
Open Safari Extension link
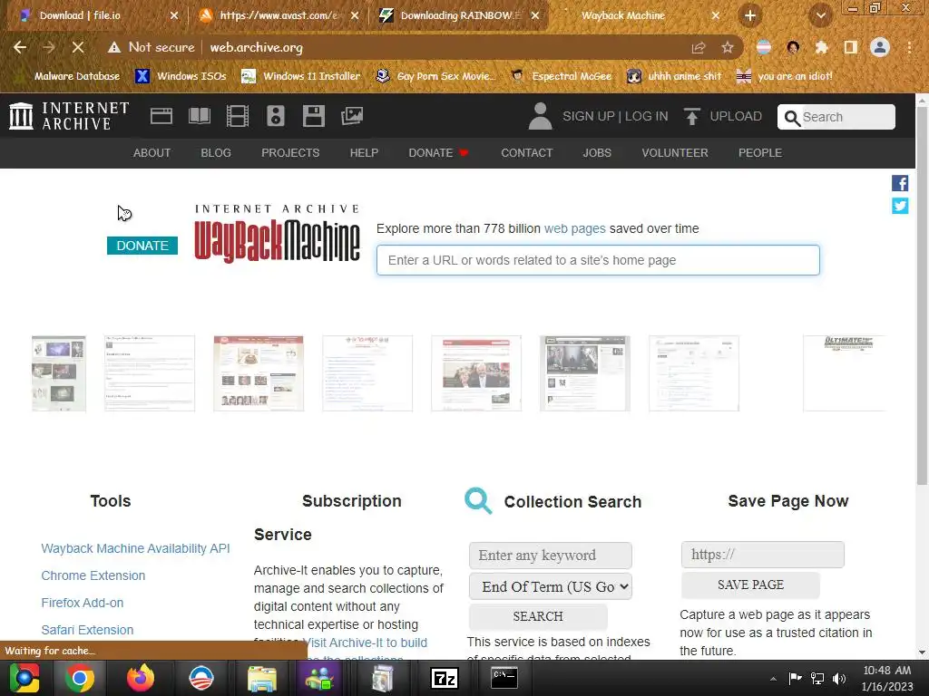tap(87, 631)
